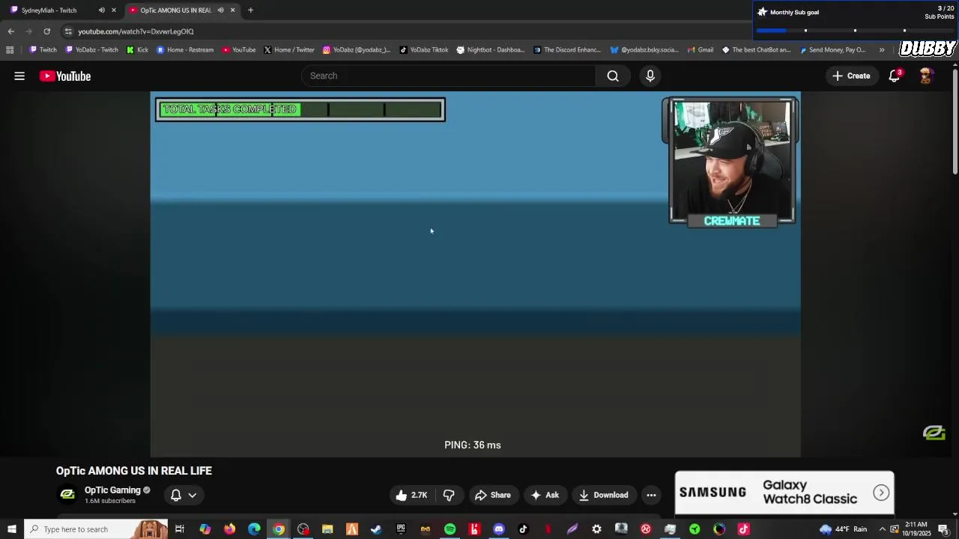This screenshot has height=539, width=959.
Task: Open more actions three-dot menu
Action: coord(651,495)
